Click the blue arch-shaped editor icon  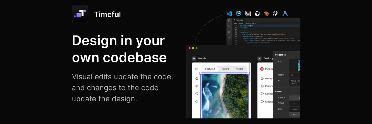pyautogui.click(x=285, y=14)
